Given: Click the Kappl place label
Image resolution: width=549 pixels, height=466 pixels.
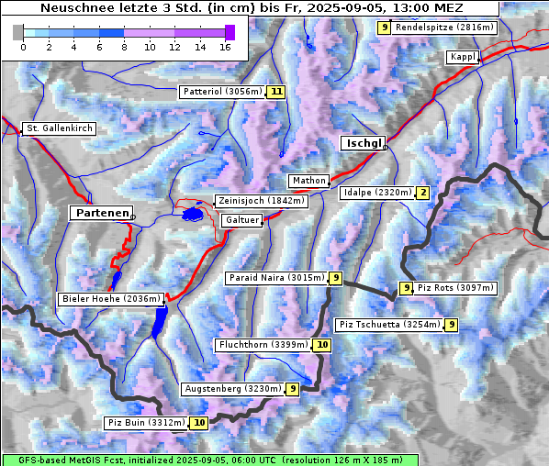Looking at the screenshot, I should [x=463, y=57].
